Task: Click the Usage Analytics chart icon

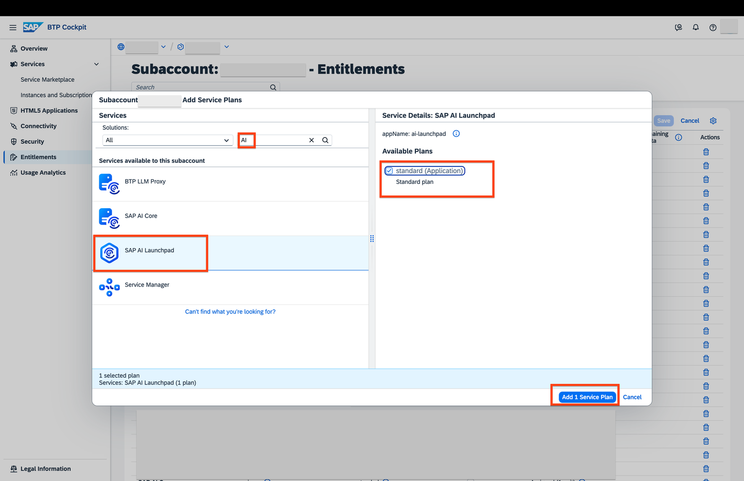Action: 14,173
